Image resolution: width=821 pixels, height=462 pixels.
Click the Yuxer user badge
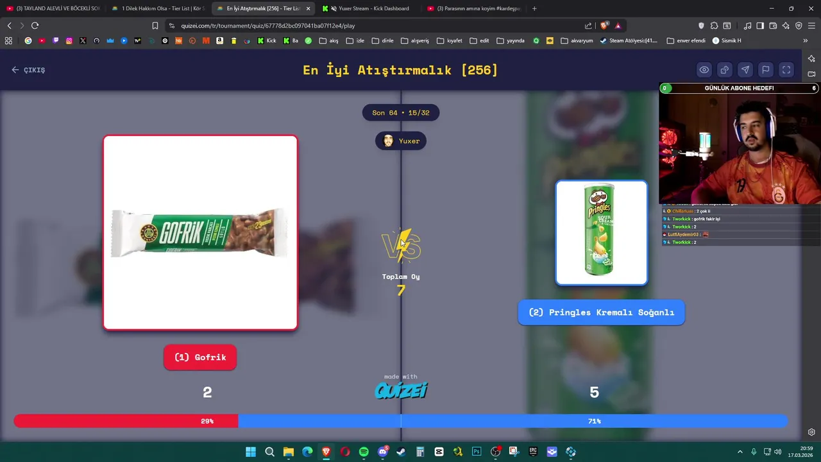[401, 141]
